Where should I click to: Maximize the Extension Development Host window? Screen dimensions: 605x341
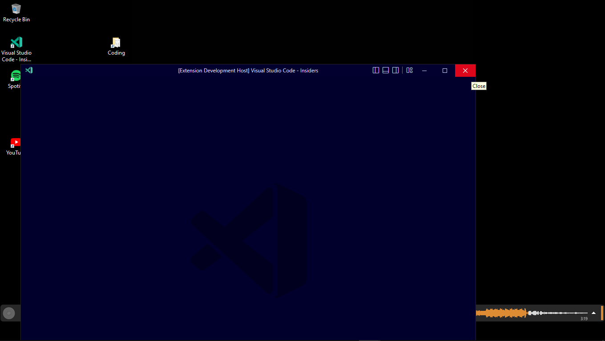(x=445, y=71)
